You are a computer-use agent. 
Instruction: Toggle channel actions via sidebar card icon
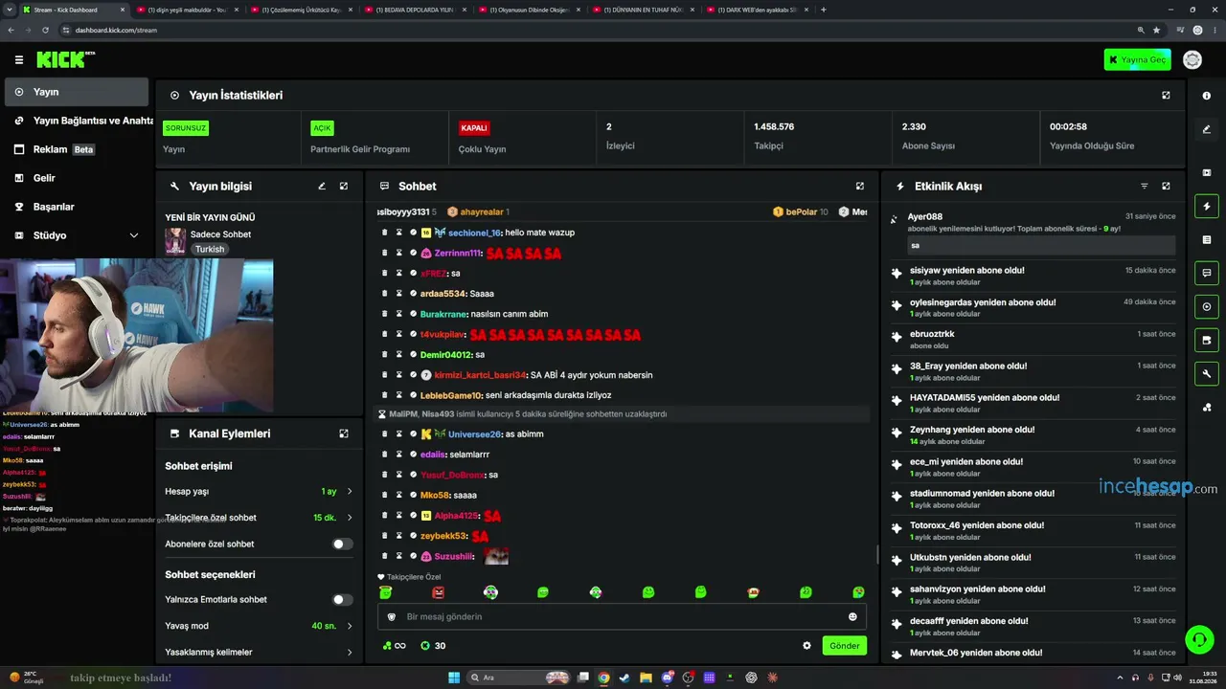tap(1207, 340)
